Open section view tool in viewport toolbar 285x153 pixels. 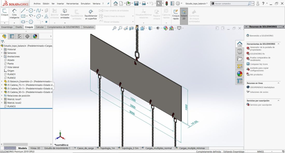[131, 28]
